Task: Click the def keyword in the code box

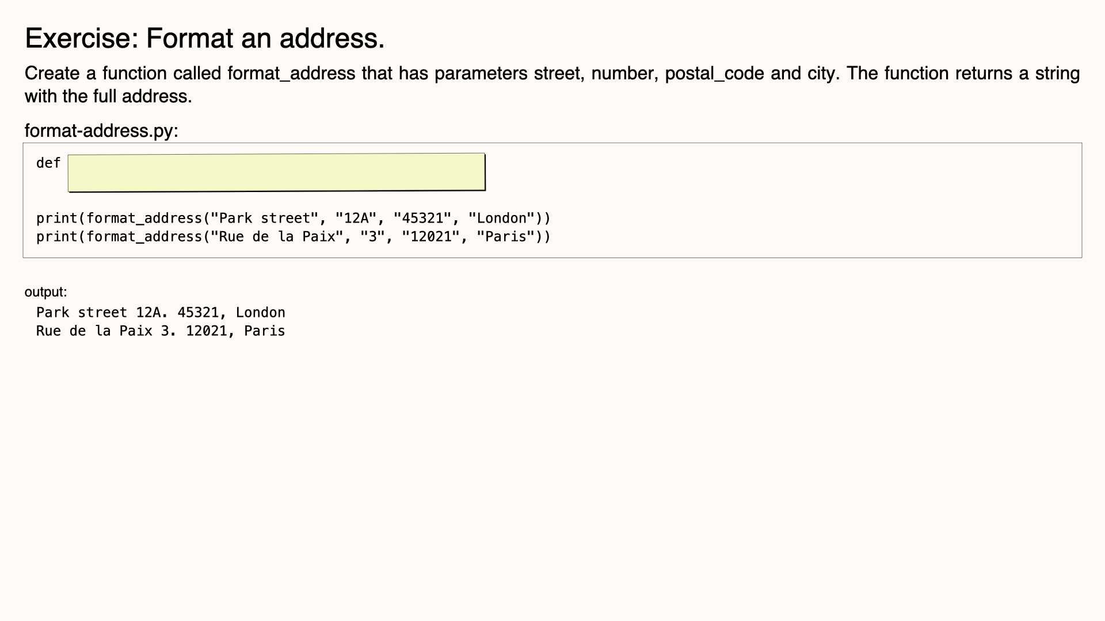Action: [48, 163]
